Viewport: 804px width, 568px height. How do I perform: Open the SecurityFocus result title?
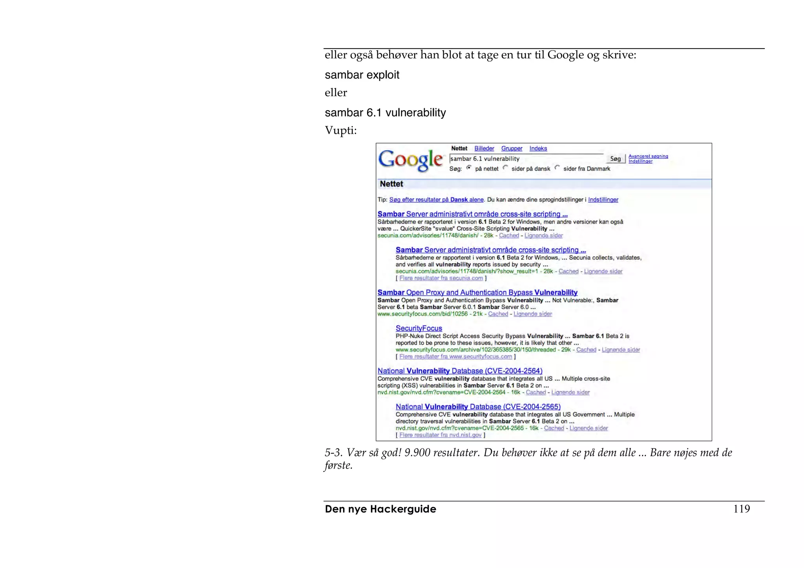tap(419, 328)
